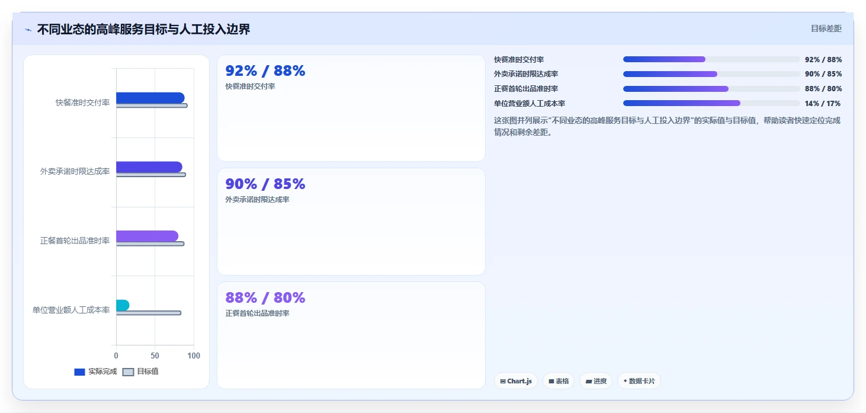Click the indigo actual bar for 外卖承诺时限达成率
This screenshot has height=413, width=866.
tap(149, 167)
